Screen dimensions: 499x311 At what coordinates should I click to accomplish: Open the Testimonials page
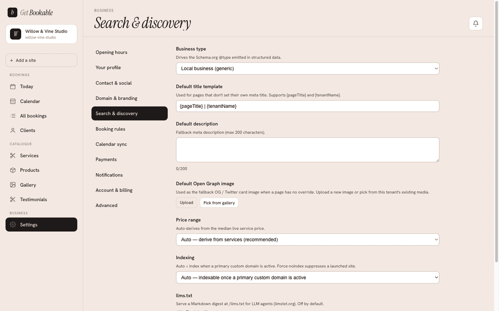click(x=41, y=199)
